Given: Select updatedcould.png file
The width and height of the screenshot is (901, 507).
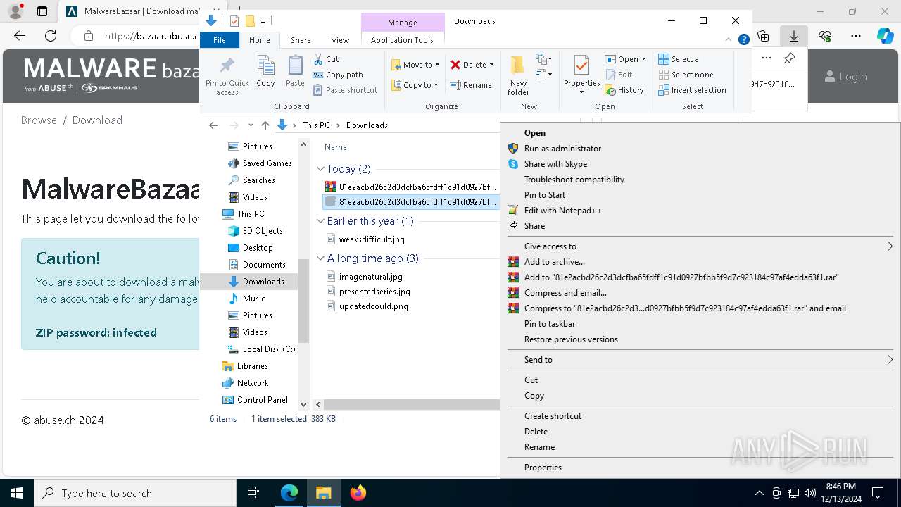Looking at the screenshot, I should point(373,306).
